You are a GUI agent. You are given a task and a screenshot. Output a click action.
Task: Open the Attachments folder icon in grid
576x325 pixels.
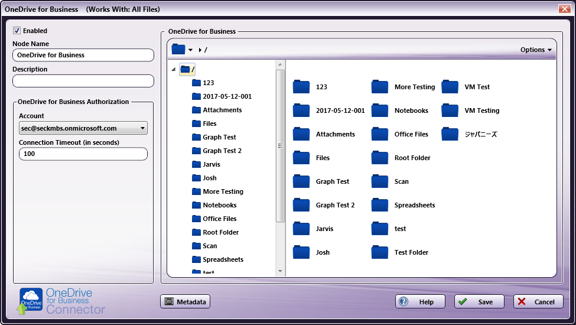tap(301, 134)
